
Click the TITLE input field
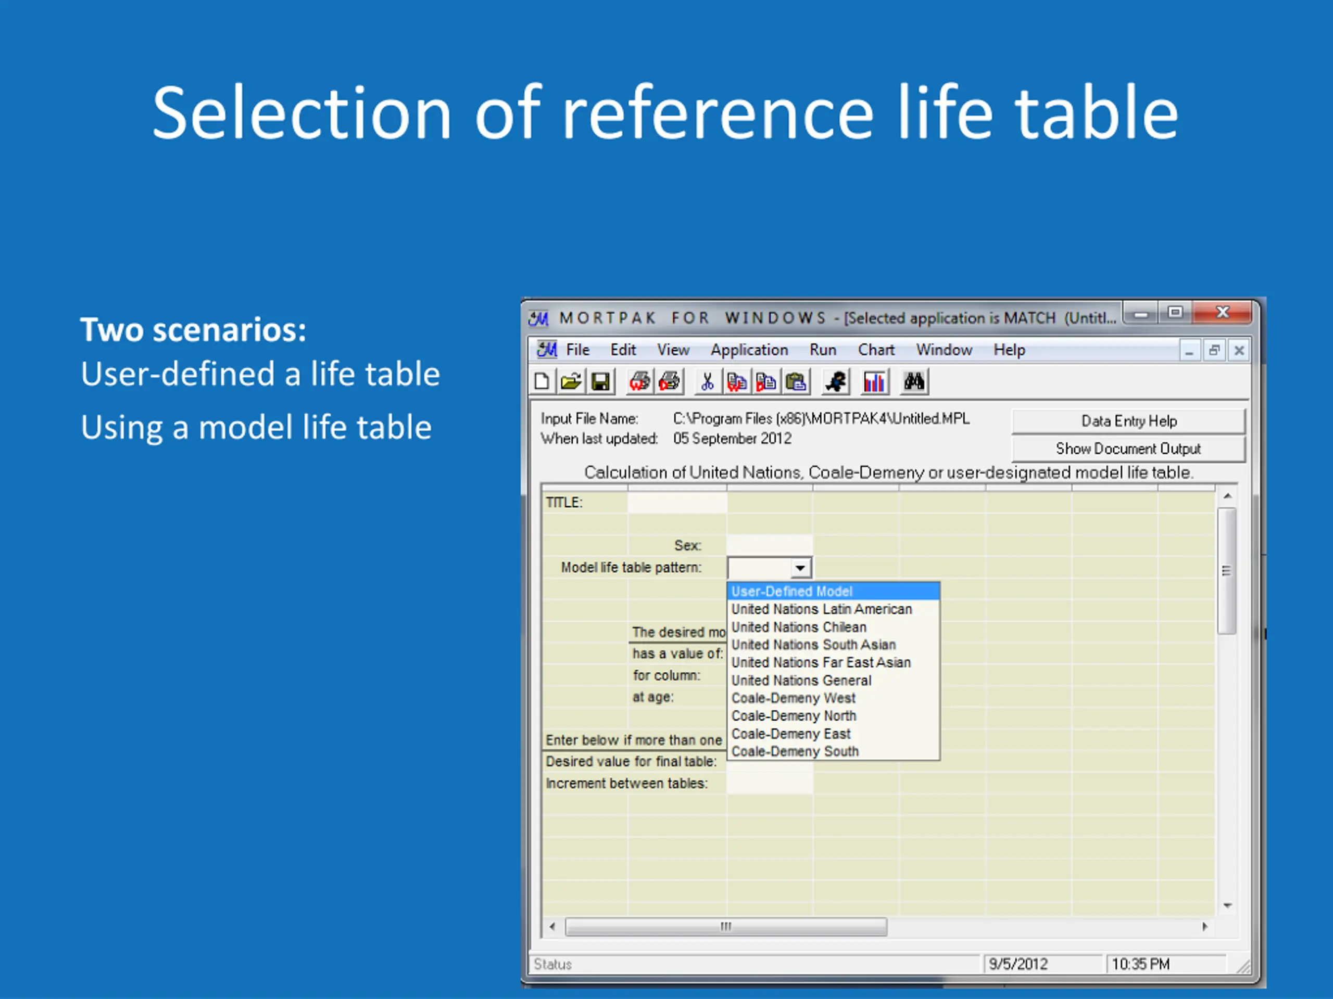(677, 503)
